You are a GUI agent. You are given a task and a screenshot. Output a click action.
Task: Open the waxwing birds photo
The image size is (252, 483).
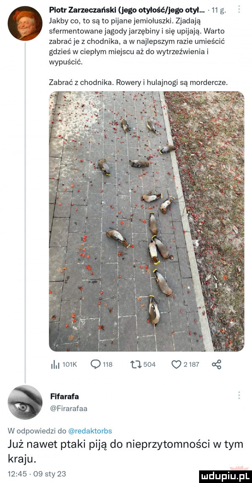147,222
